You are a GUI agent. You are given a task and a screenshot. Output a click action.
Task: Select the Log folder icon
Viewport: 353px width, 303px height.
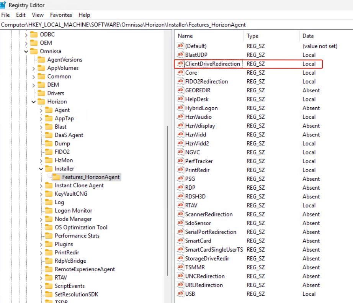click(49, 202)
